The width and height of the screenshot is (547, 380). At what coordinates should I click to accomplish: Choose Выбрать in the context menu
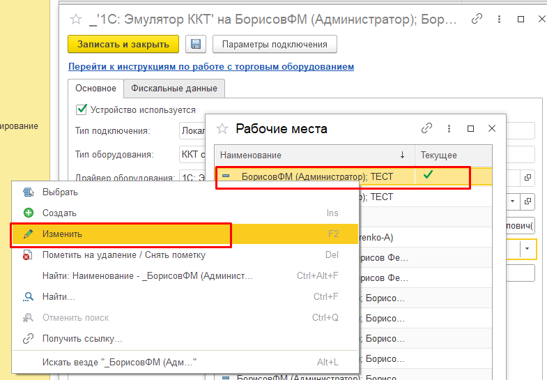tap(185, 192)
